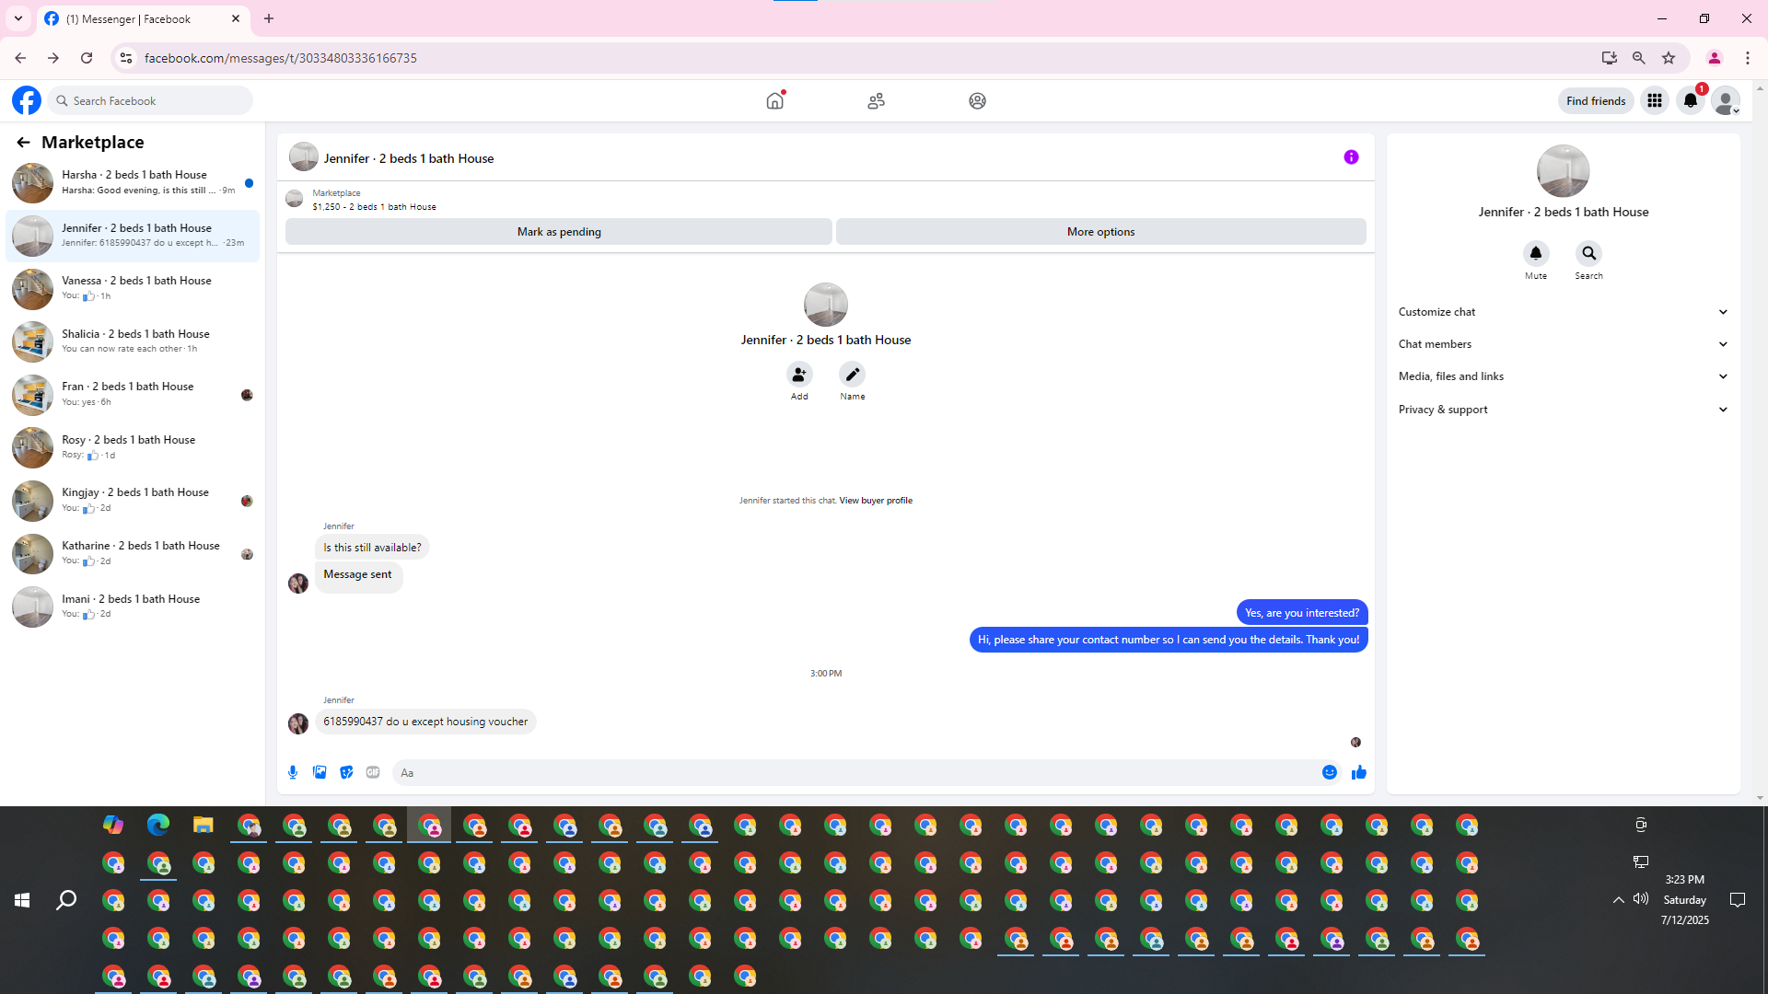Expand Media, files and links section

coord(1562,376)
